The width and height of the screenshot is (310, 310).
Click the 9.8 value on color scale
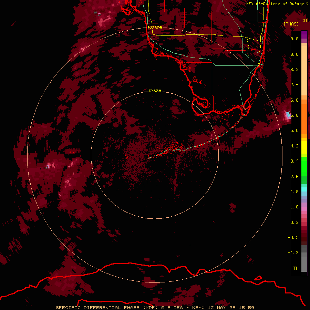294,39
